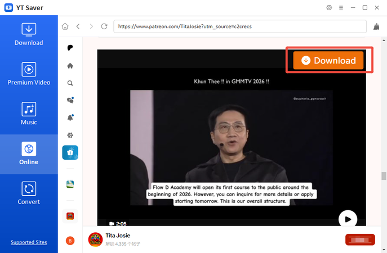Open Patreon messages chat icon

coord(70,100)
